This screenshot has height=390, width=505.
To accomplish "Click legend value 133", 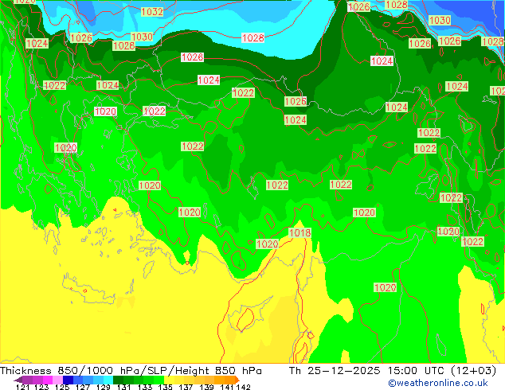I will pos(145,387).
